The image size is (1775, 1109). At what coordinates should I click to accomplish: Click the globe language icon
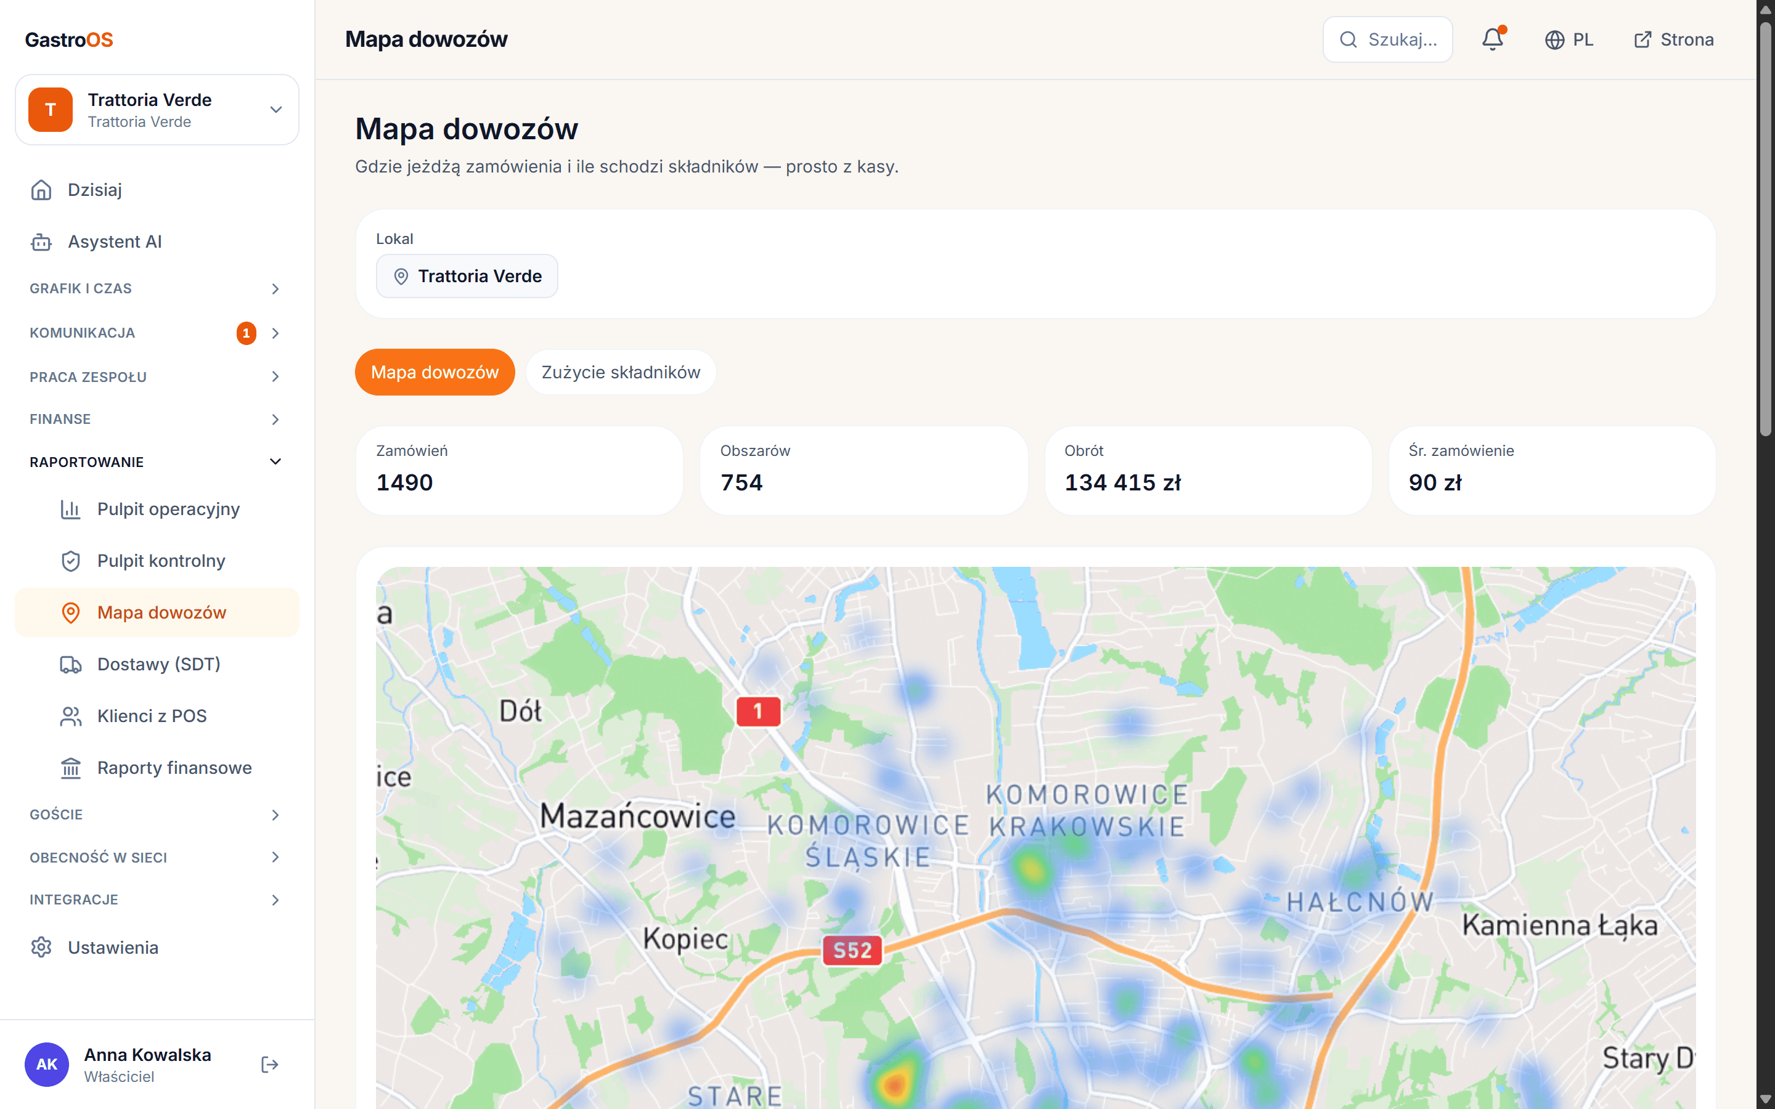1554,39
